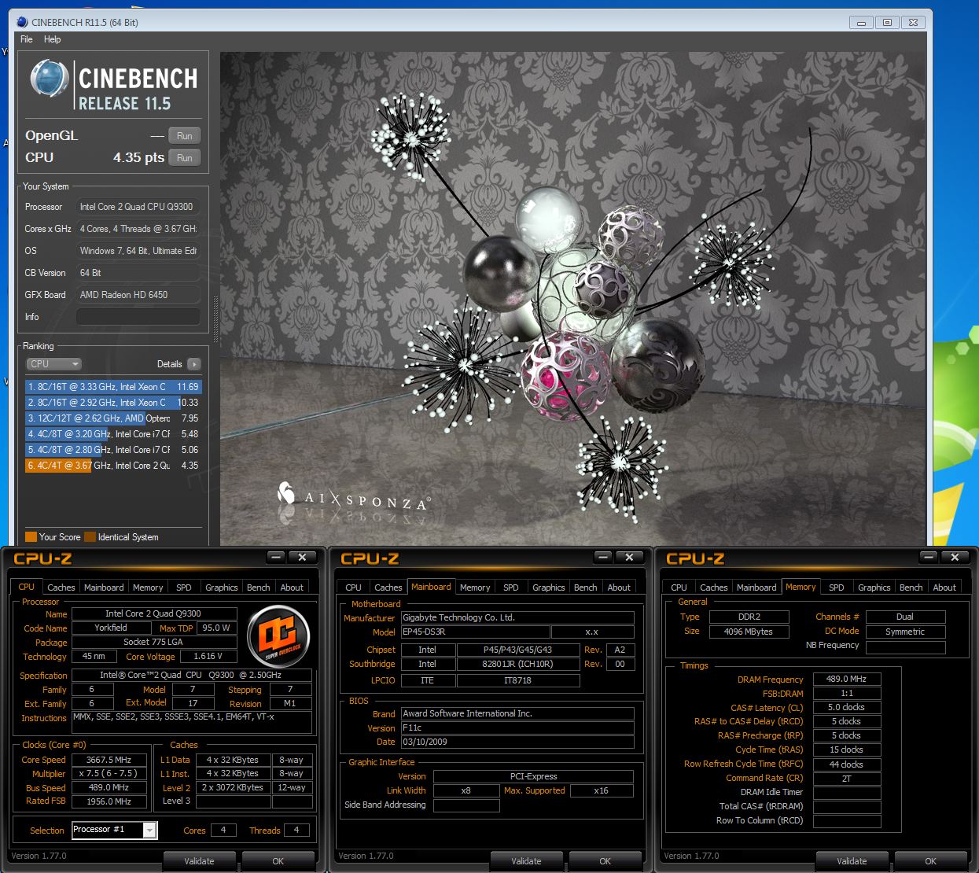Open CPU tab in middle CPU-Z window
This screenshot has width=979, height=873.
click(x=354, y=588)
